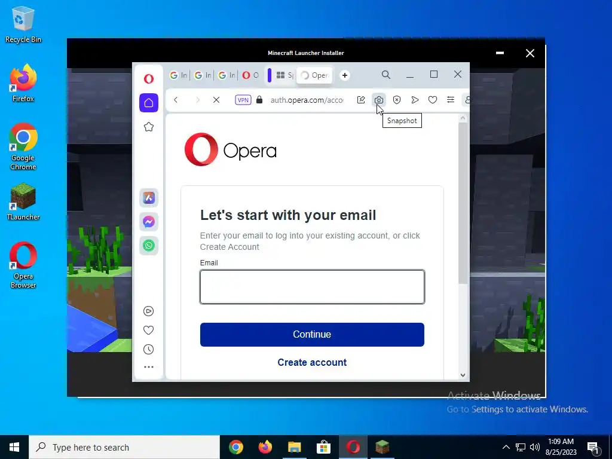Image resolution: width=612 pixels, height=459 pixels.
Task: Stop loading the page with X
Action: (216, 100)
